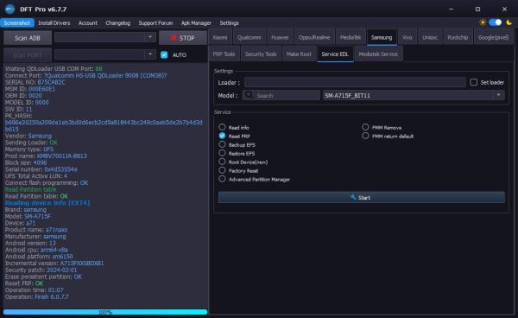Click 'Incremental version: A715FXXSBDXB1' log line
518x318 pixels.
(54, 263)
